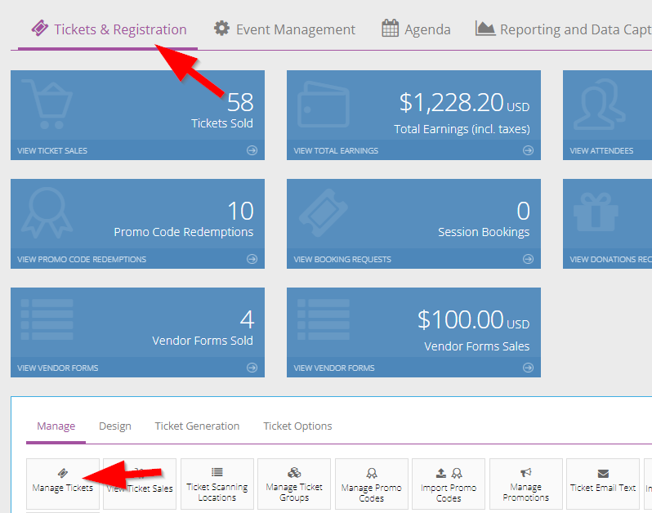Click the arrow icon in the Vendor Forms Sold bar
Image resolution: width=652 pixels, height=513 pixels.
coord(252,368)
